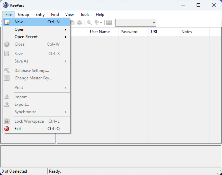Expand the Print submenu arrow

click(66, 87)
